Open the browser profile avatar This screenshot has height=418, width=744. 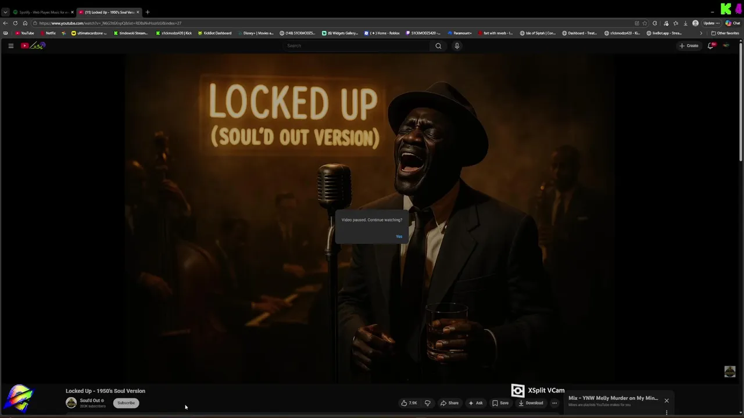pos(696,23)
